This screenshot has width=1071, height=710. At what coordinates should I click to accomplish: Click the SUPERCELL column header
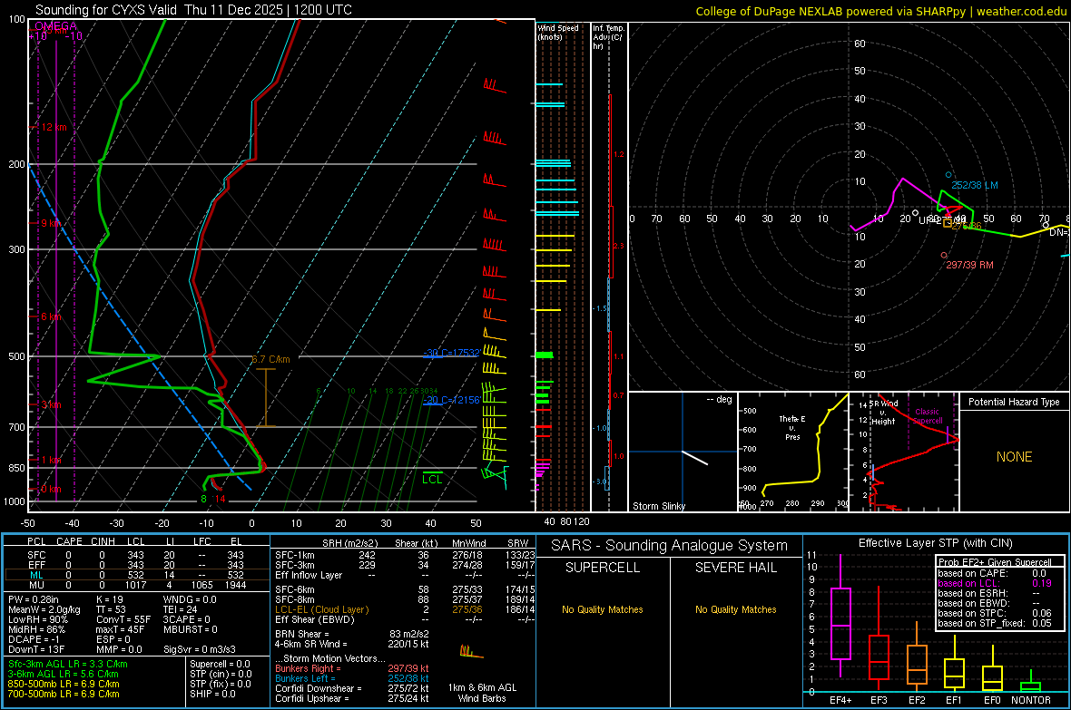pyautogui.click(x=603, y=568)
